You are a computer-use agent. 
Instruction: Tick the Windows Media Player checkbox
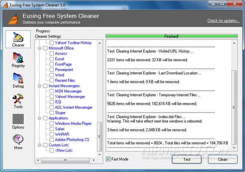point(52,124)
